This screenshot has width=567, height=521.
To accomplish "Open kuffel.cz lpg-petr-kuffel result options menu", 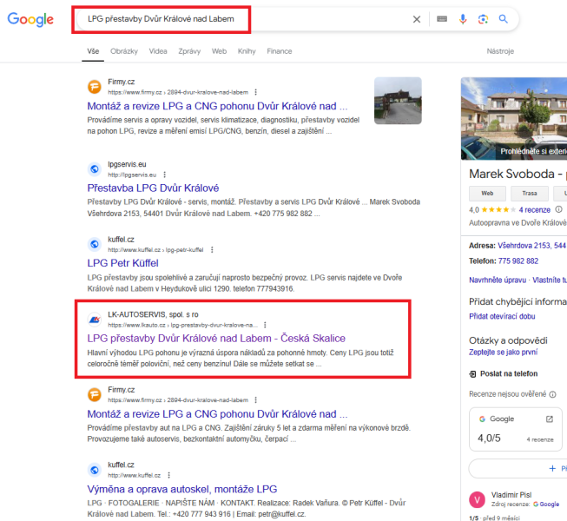I will pos(212,250).
